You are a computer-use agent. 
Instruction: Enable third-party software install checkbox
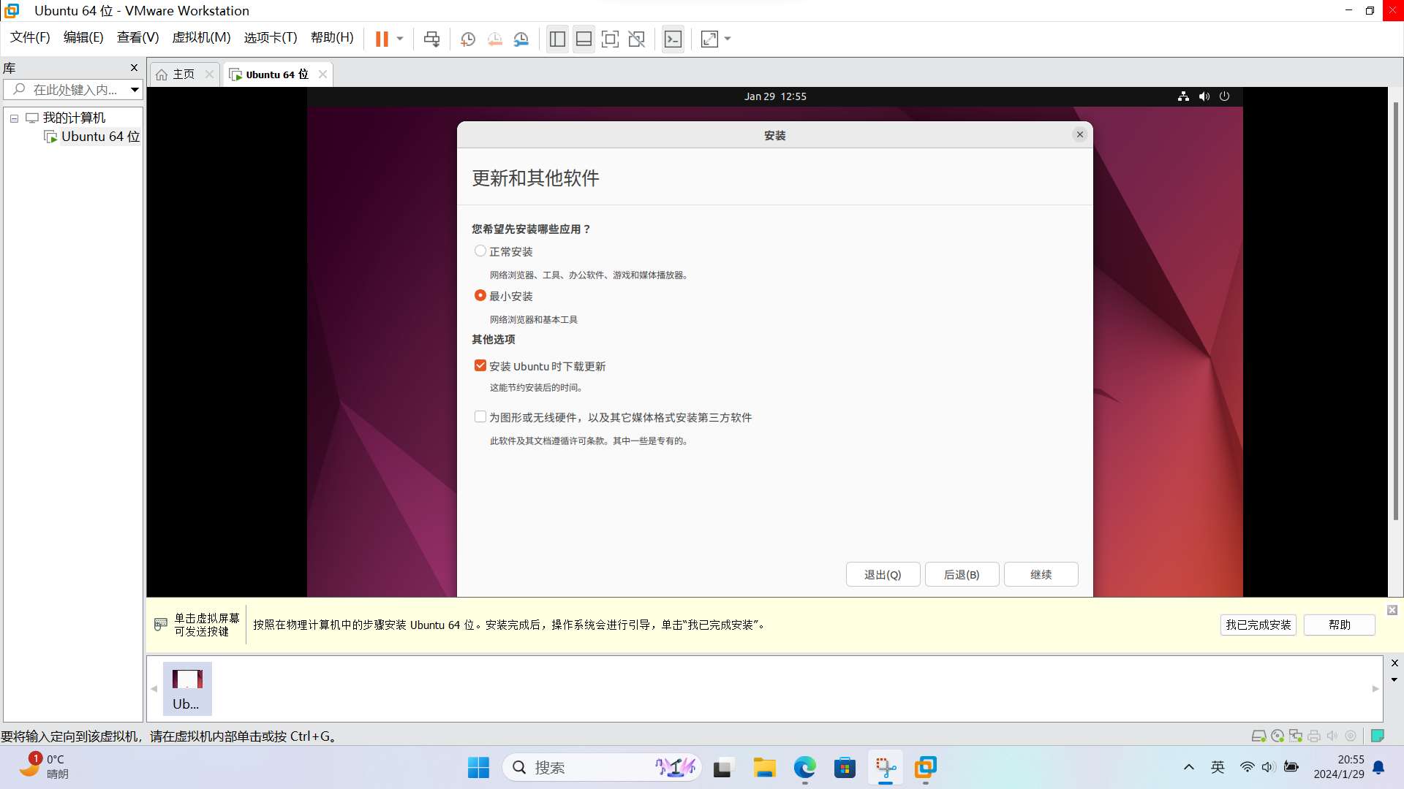coord(480,417)
